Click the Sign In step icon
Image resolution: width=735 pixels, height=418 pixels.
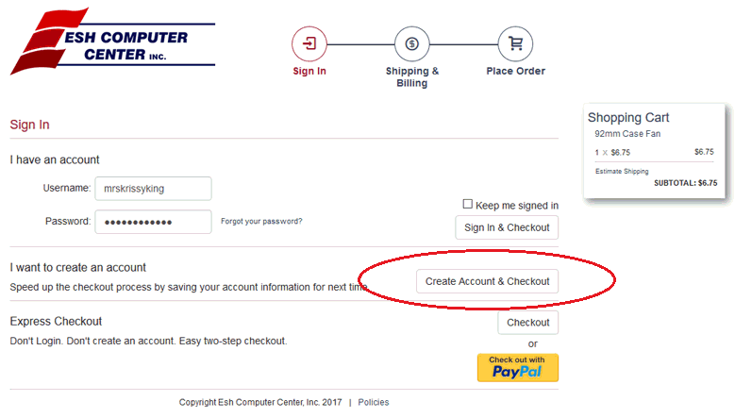[309, 43]
